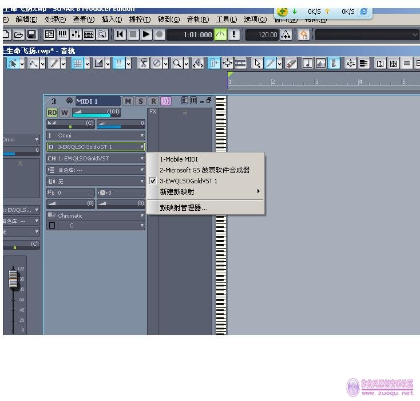Image resolution: width=420 pixels, height=401 pixels.
Task: Mute the MIDI 1 track
Action: [128, 101]
